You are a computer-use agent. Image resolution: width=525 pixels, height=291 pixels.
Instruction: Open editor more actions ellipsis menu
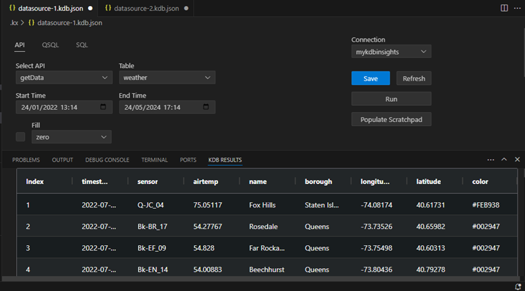click(x=517, y=8)
